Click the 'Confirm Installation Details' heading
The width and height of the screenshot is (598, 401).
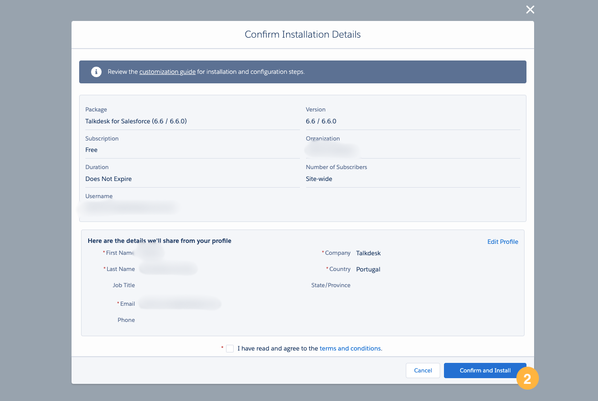(x=303, y=34)
